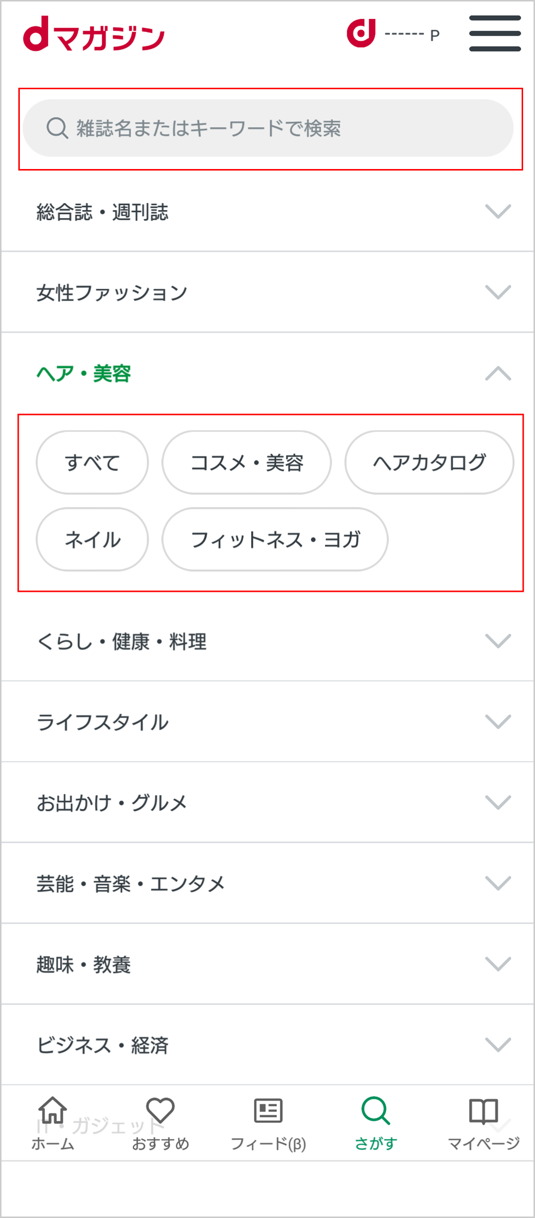
Task: Enable the コスメ・美容 filter
Action: pos(248,462)
